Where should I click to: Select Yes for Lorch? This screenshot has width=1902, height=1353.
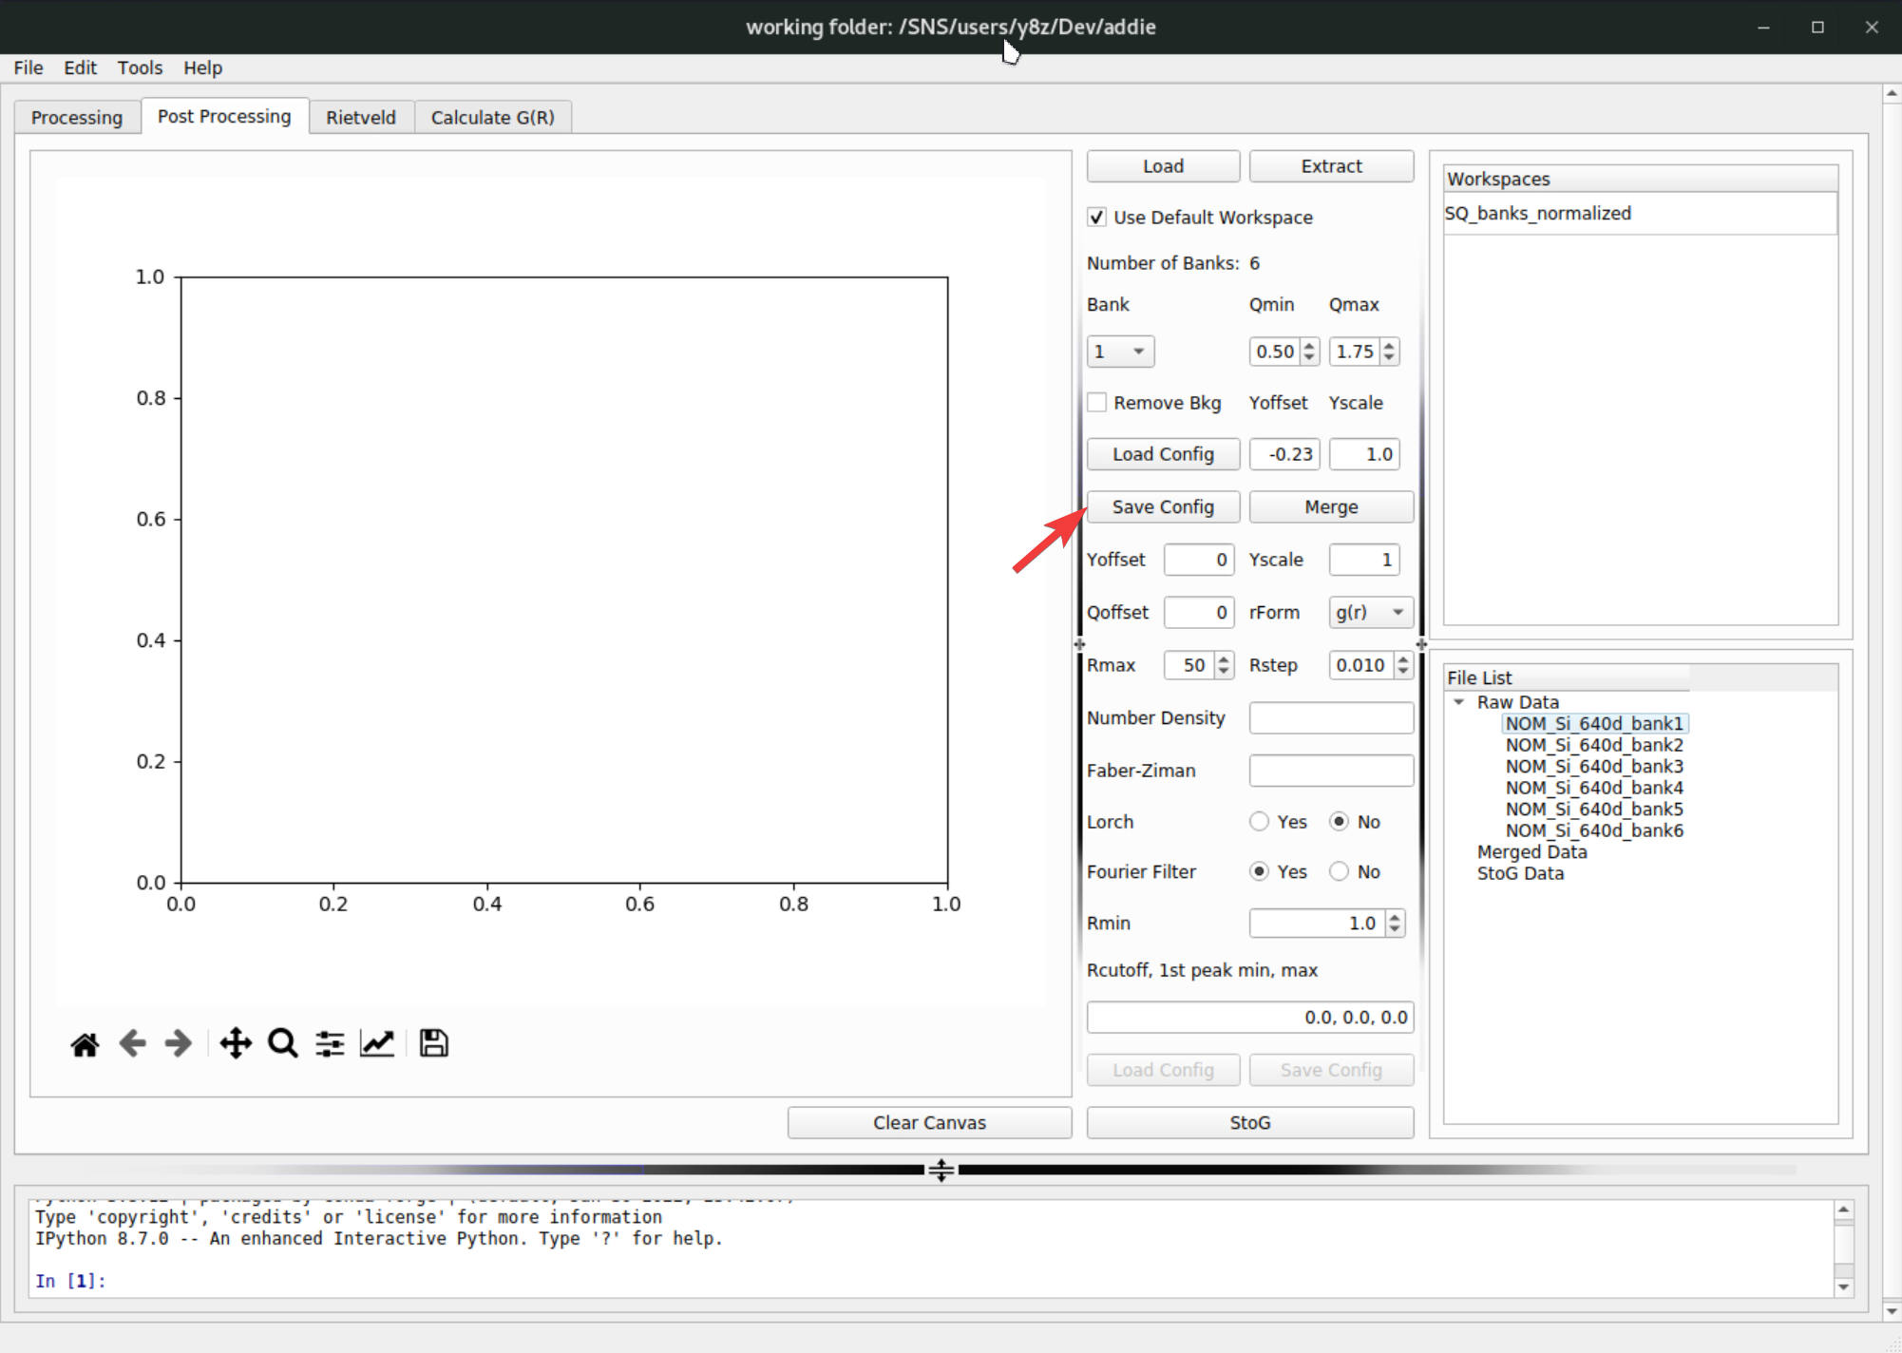coord(1259,822)
